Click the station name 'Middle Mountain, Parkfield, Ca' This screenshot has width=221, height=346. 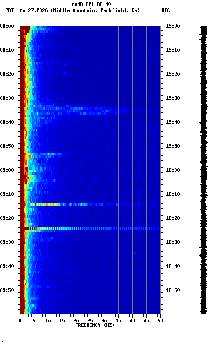point(95,10)
